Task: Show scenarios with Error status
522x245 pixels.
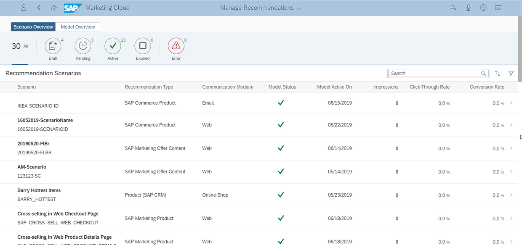Action: 176,46
